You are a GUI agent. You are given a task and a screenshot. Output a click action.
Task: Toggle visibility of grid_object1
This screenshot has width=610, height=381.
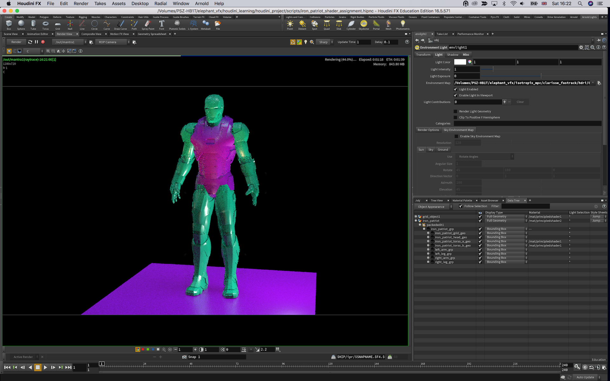click(480, 217)
